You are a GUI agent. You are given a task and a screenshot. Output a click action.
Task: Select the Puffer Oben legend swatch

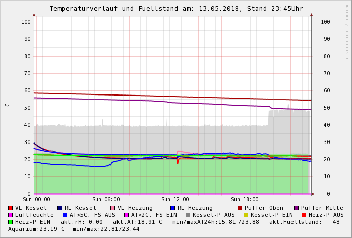click(x=240, y=208)
